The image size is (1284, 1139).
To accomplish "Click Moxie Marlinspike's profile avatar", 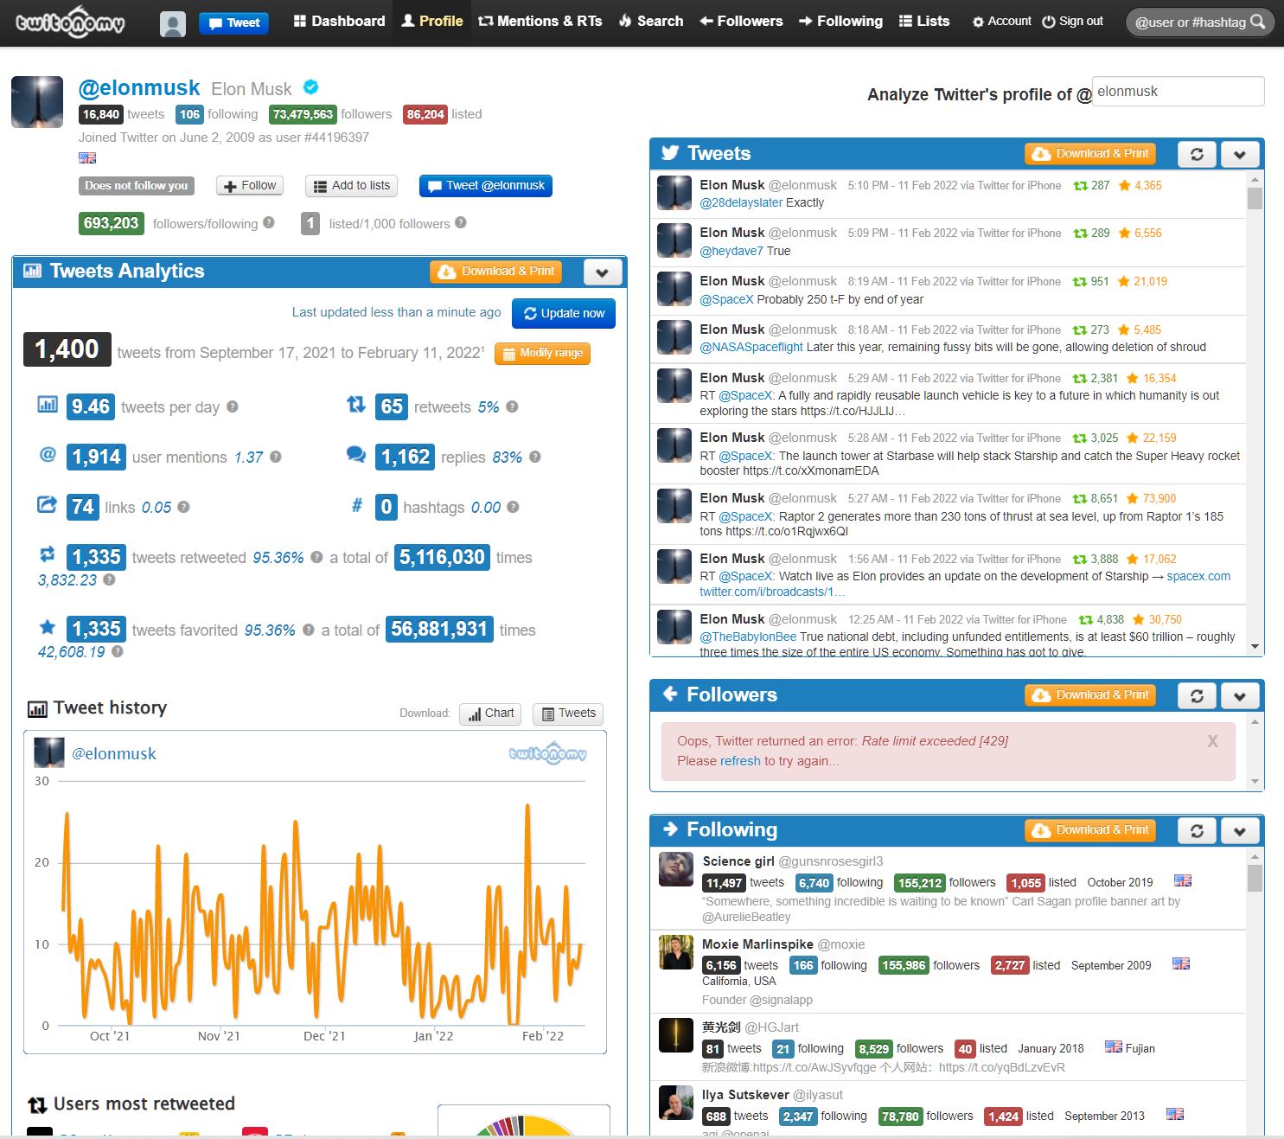I will point(676,952).
